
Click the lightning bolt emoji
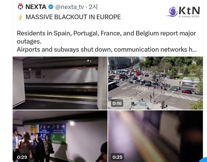[x=20, y=17]
